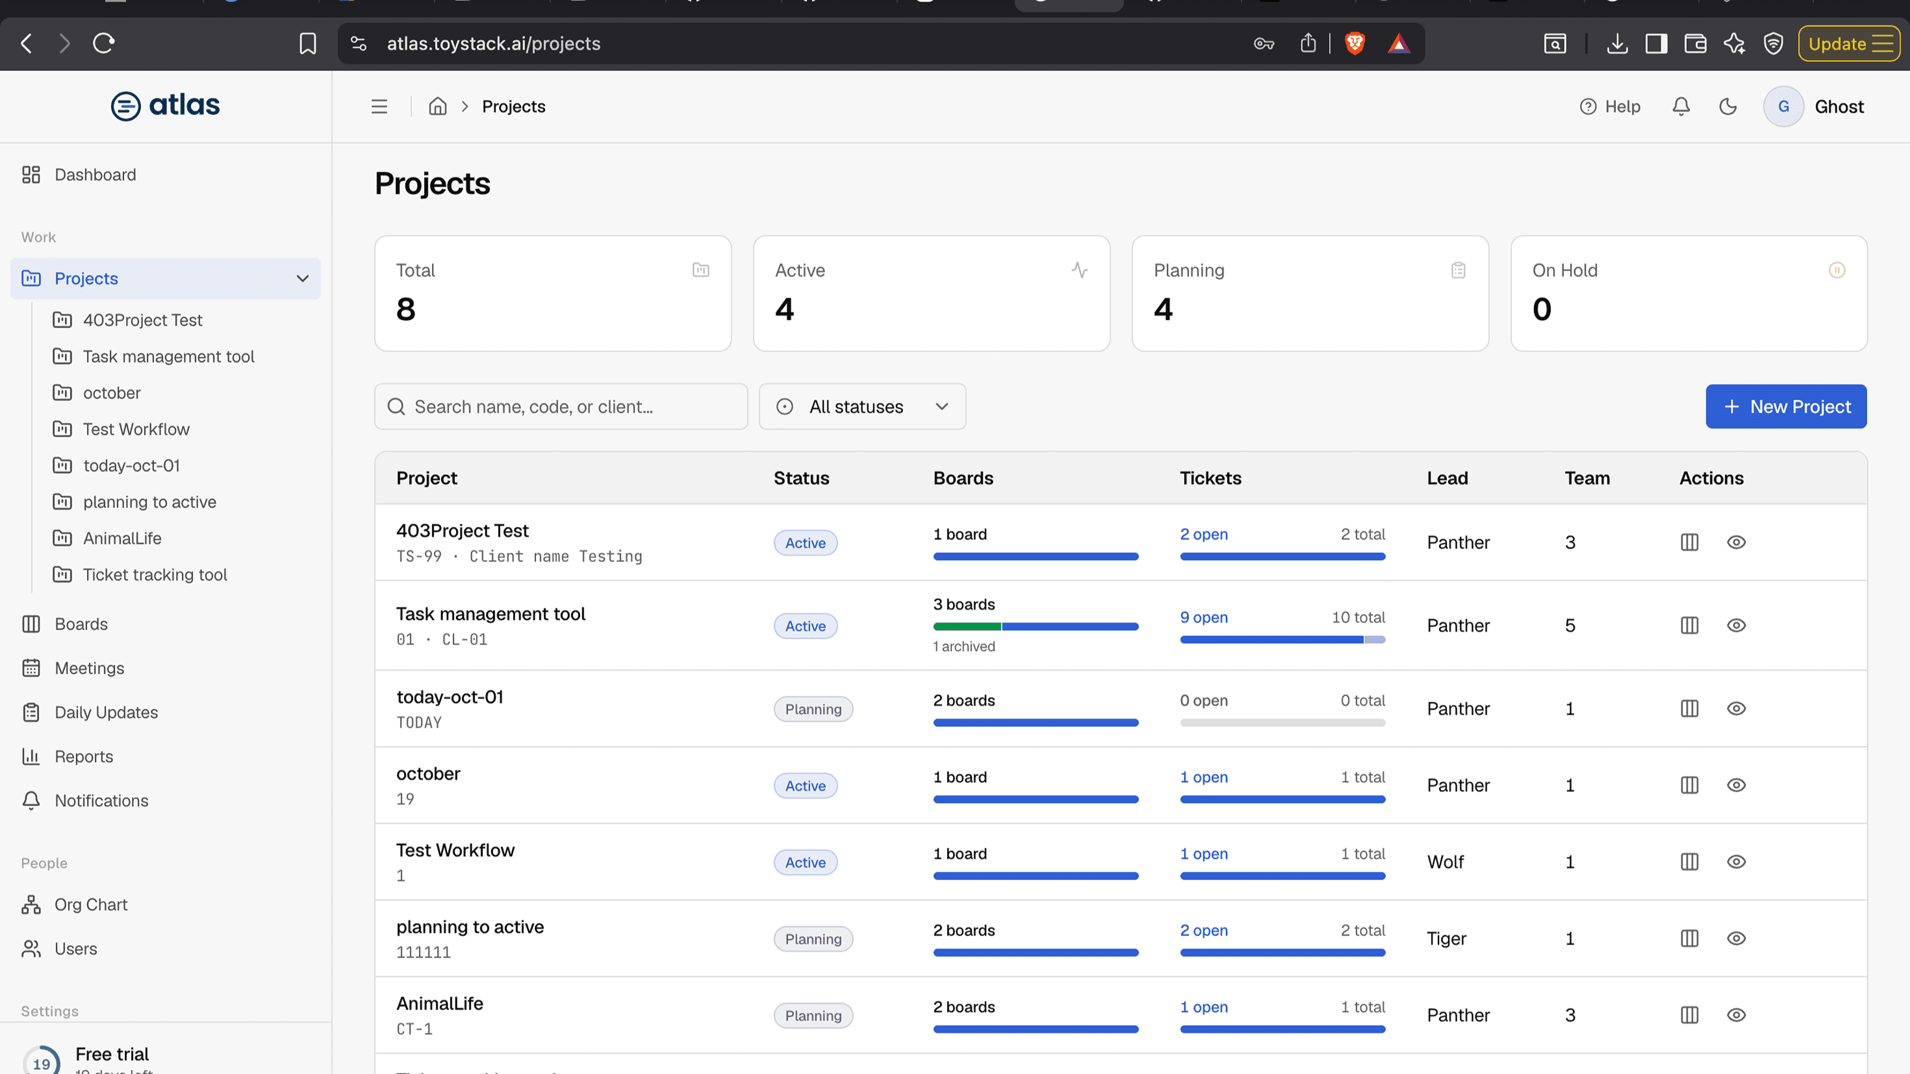This screenshot has height=1074, width=1910.
Task: Focus the search name, code, or client field
Action: click(x=561, y=406)
